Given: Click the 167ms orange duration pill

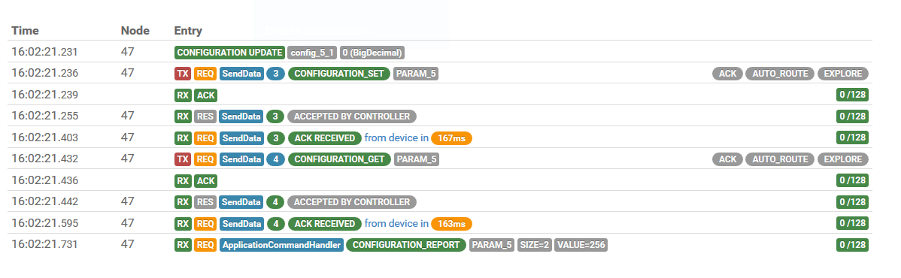Looking at the screenshot, I should pyautogui.click(x=452, y=137).
